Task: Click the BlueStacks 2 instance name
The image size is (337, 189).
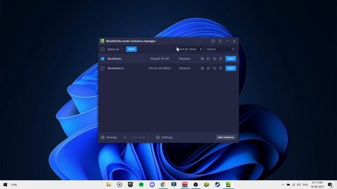Action: (x=116, y=68)
